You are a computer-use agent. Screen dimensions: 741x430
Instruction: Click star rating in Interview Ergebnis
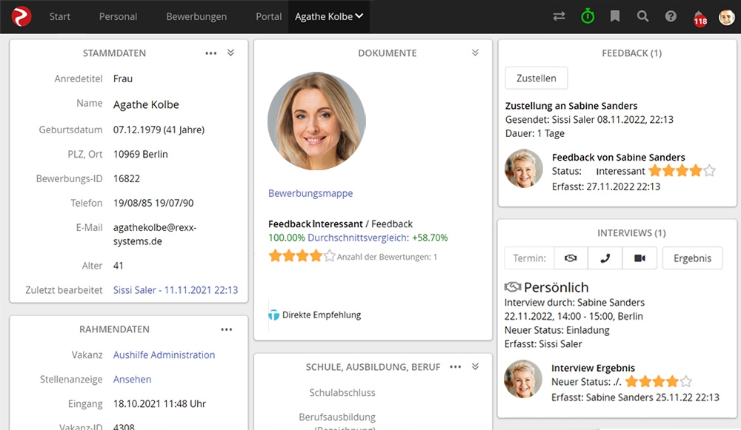tap(659, 381)
